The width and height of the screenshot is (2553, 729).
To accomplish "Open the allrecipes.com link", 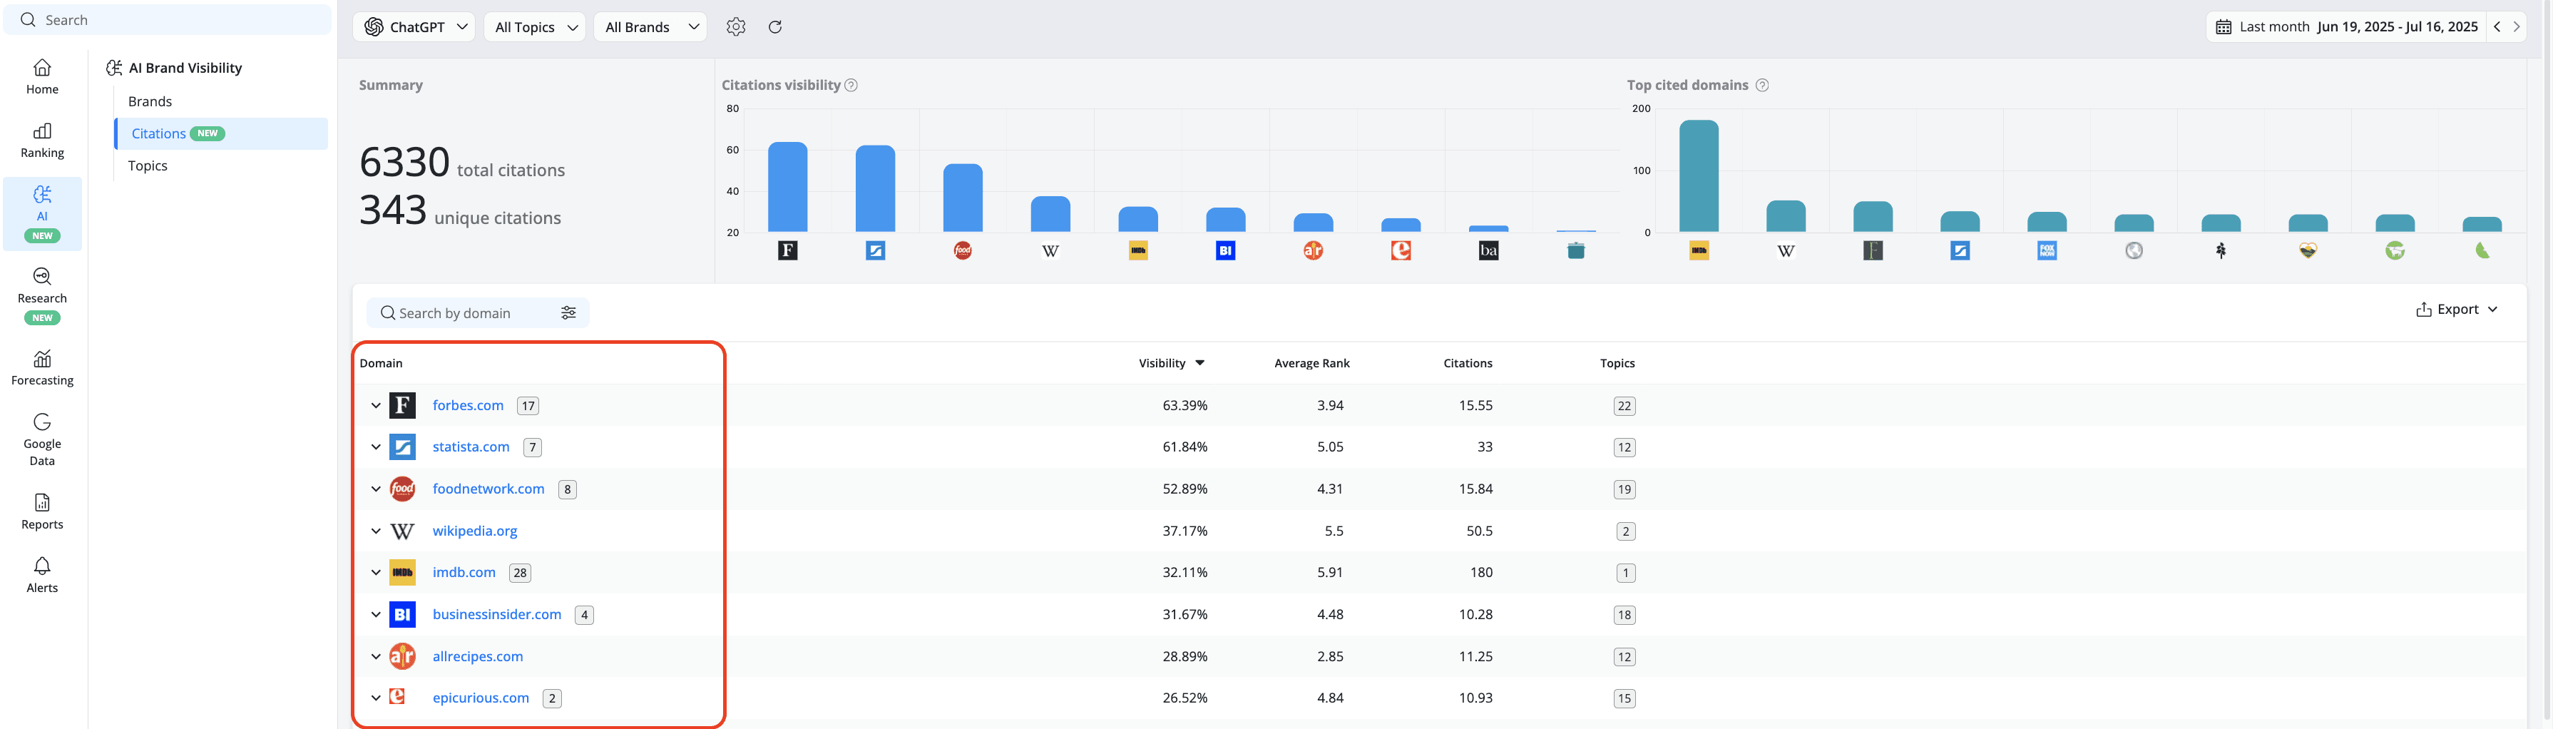I will (x=478, y=656).
